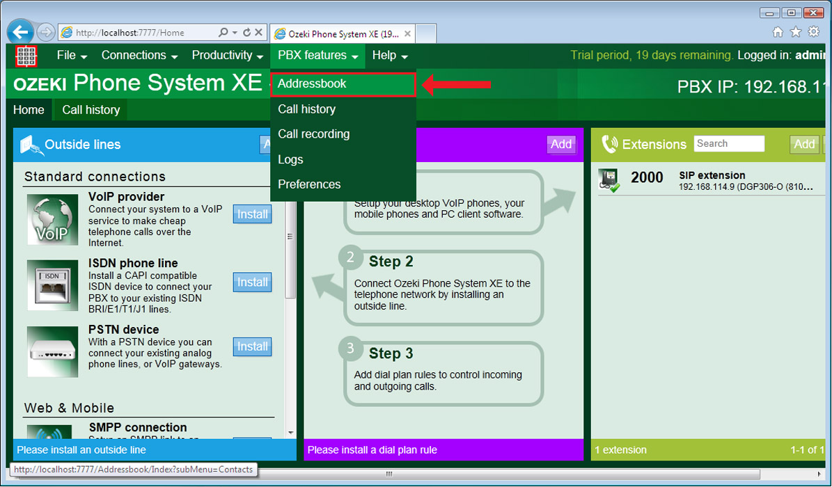832x487 pixels.
Task: Open a new blank browser tab
Action: coord(425,33)
